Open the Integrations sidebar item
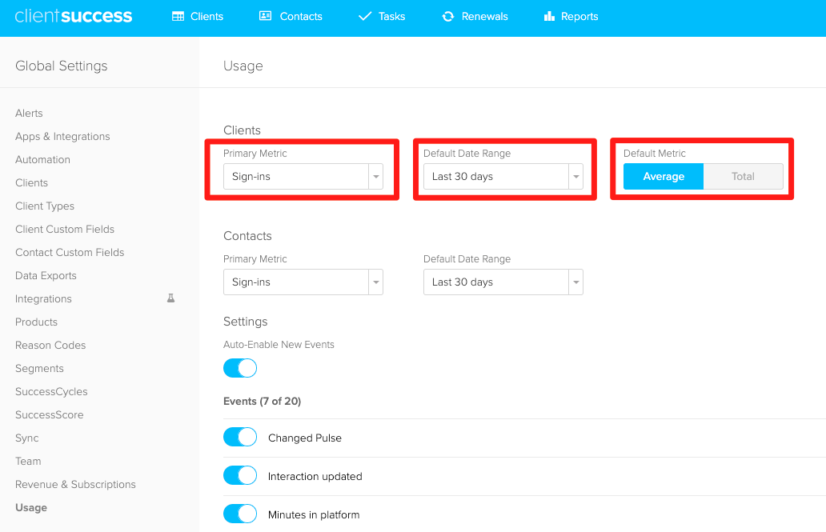This screenshot has height=532, width=826. pyautogui.click(x=43, y=298)
